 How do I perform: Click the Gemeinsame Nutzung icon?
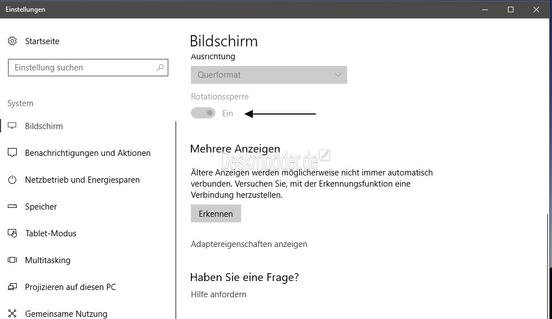(12, 313)
